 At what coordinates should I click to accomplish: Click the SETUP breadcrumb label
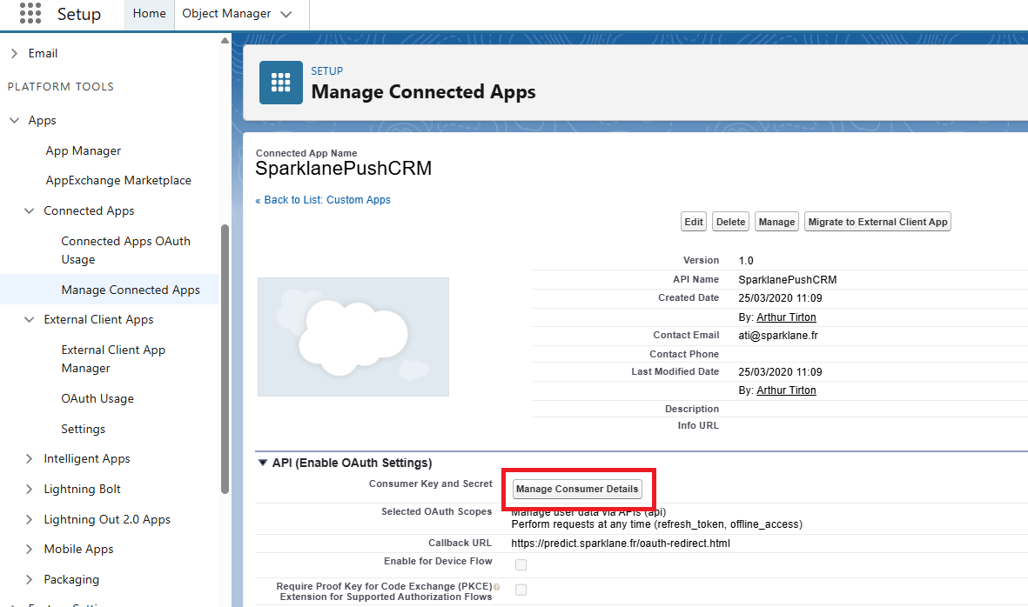point(326,70)
